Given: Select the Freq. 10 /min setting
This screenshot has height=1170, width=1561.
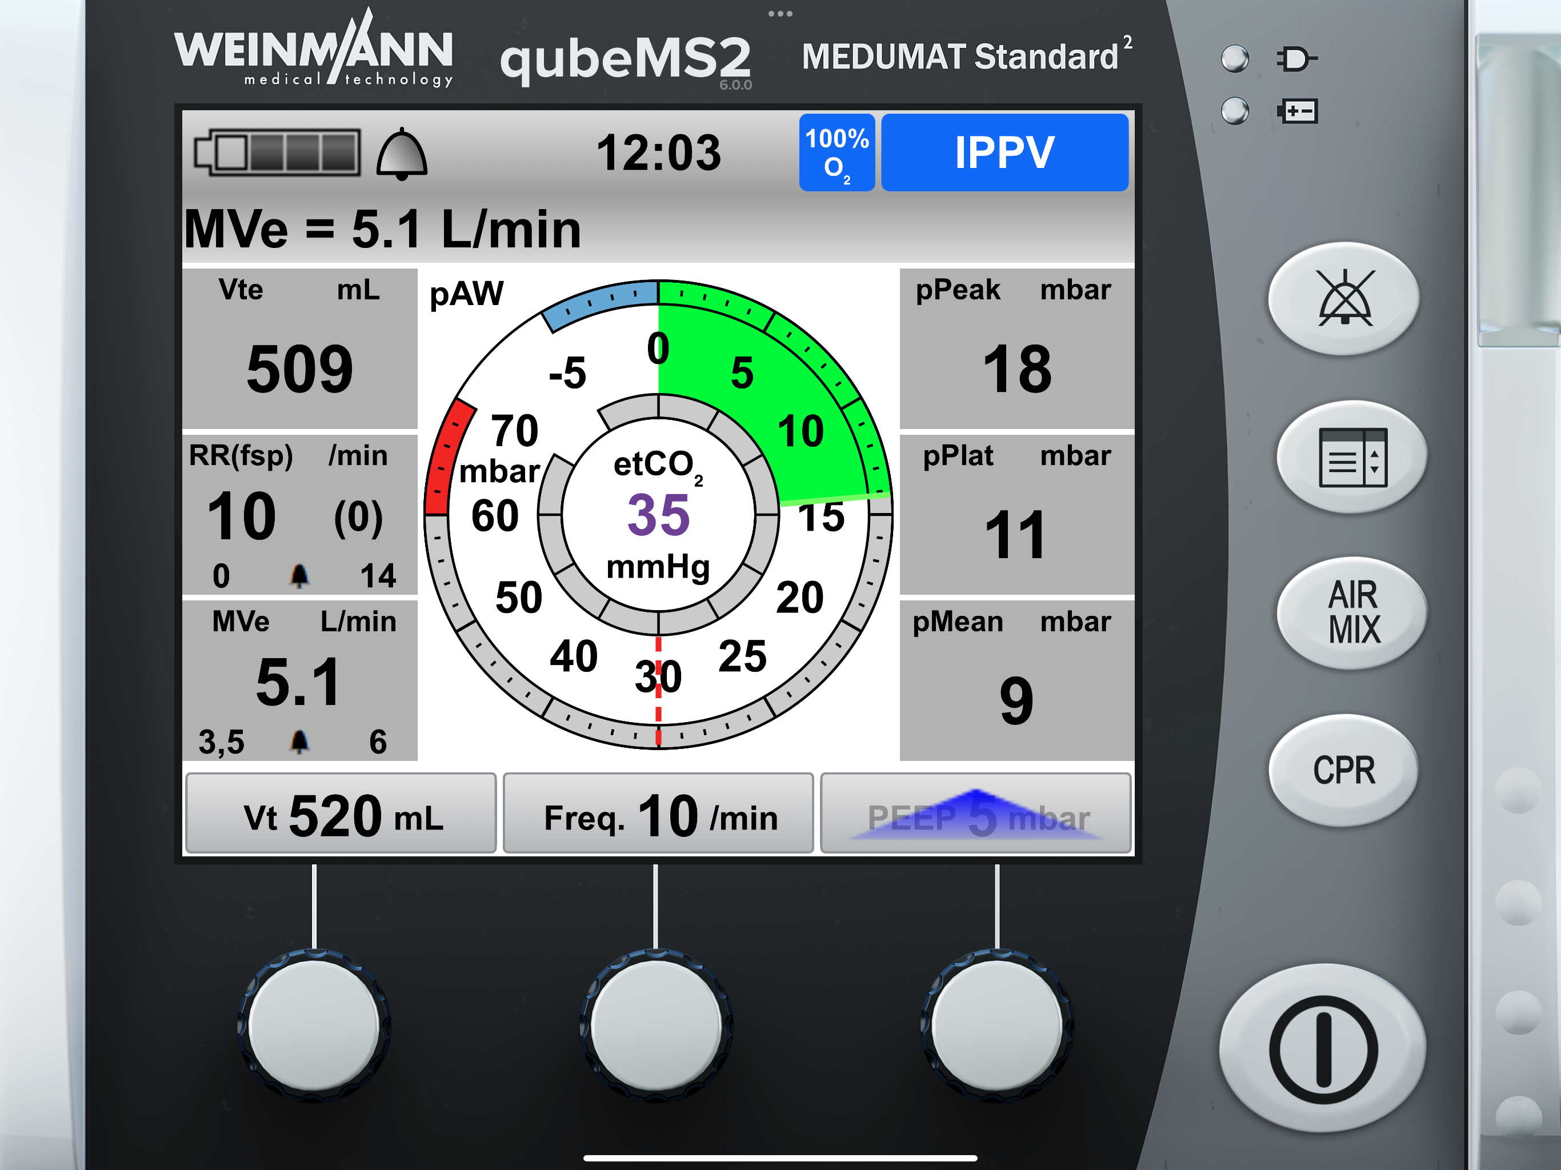Looking at the screenshot, I should click(658, 814).
